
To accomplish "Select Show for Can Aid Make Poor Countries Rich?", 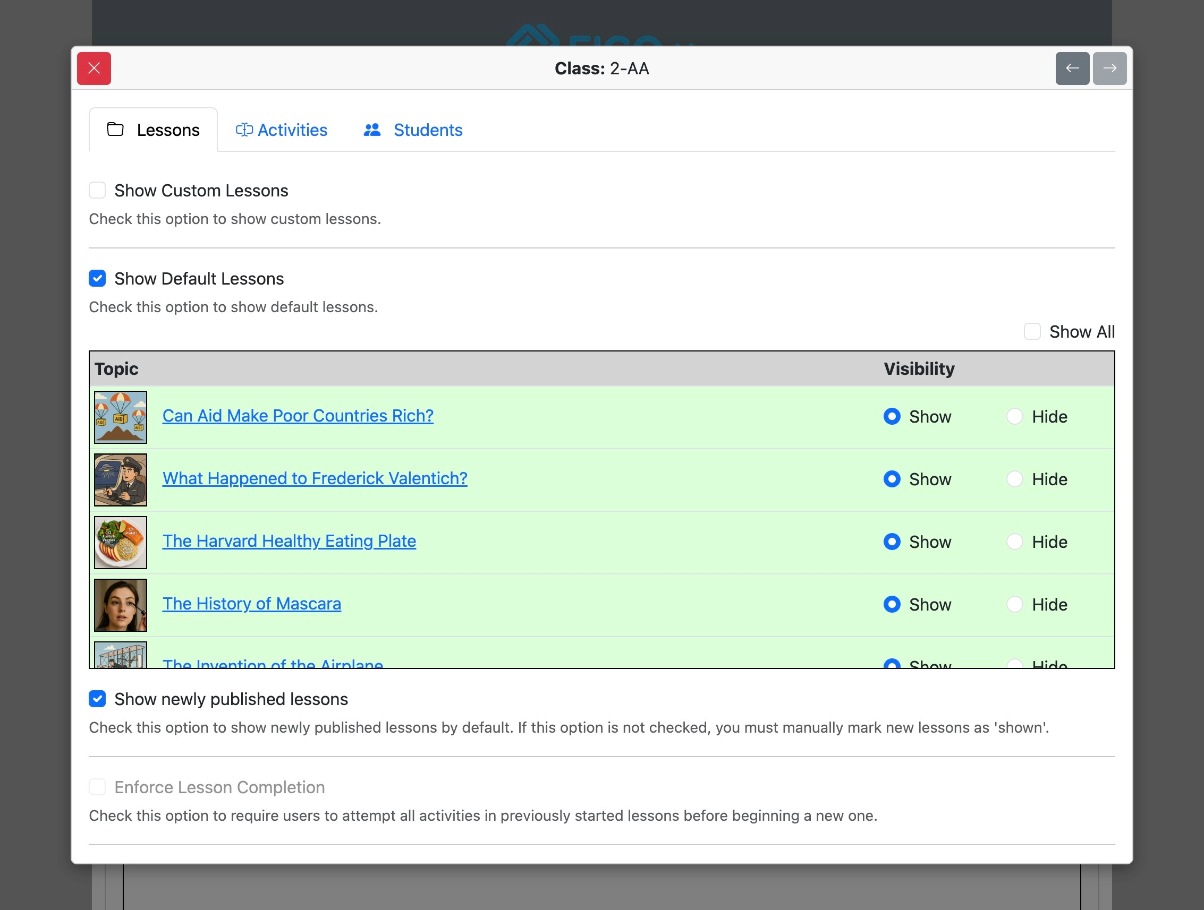I will [892, 417].
